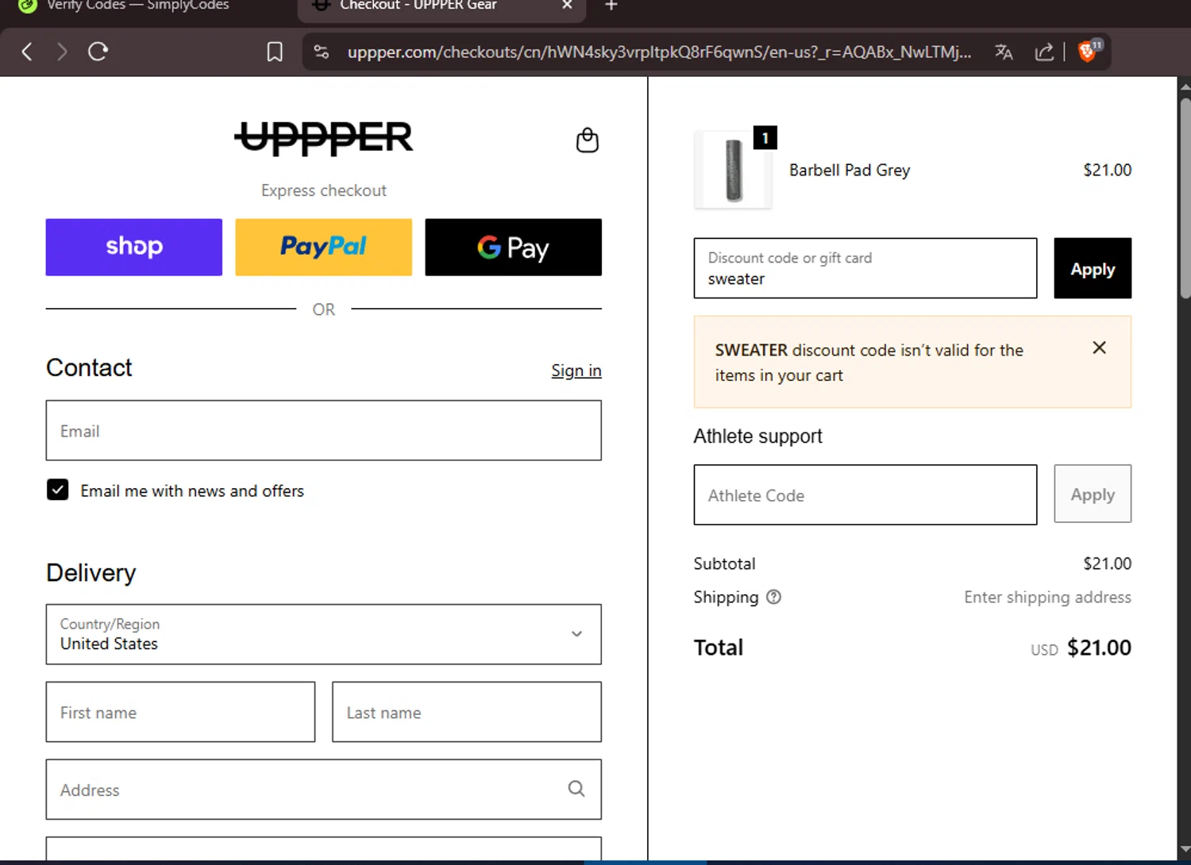Click the Athlete support heading
1191x865 pixels.
(x=758, y=436)
